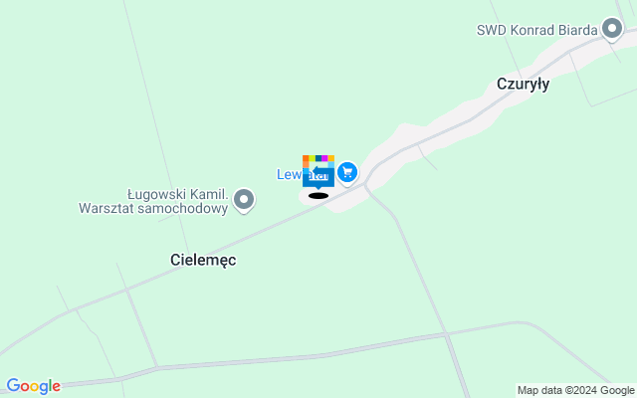This screenshot has height=398, width=637.
Task: Select the Cielemęc village name
Action: [x=203, y=260]
